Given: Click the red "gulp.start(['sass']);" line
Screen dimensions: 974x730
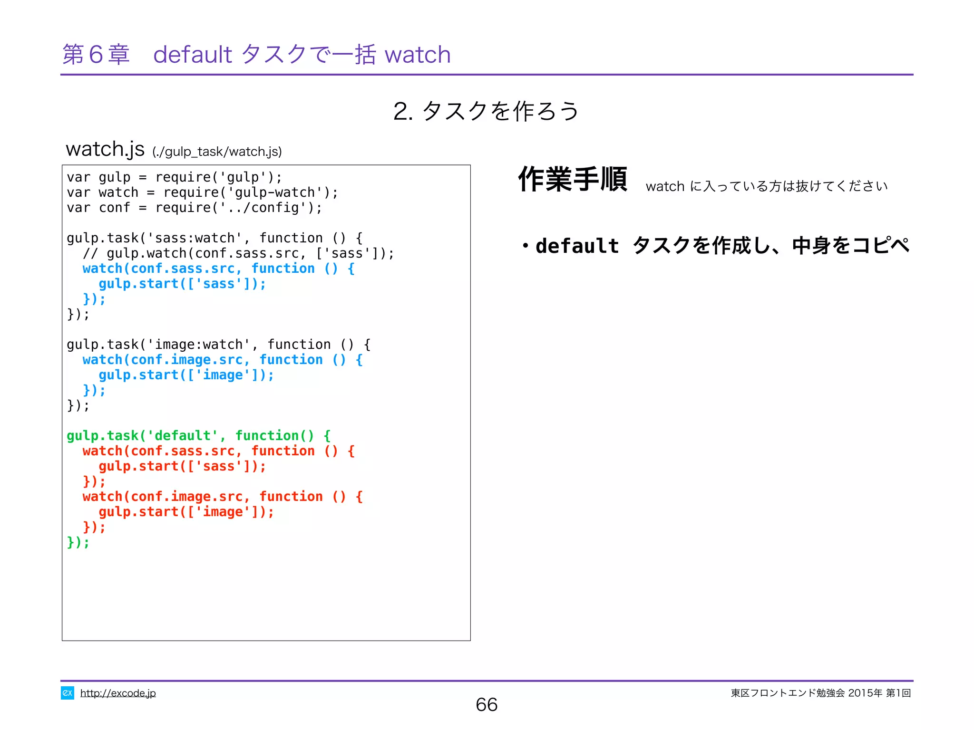Looking at the screenshot, I should [183, 466].
